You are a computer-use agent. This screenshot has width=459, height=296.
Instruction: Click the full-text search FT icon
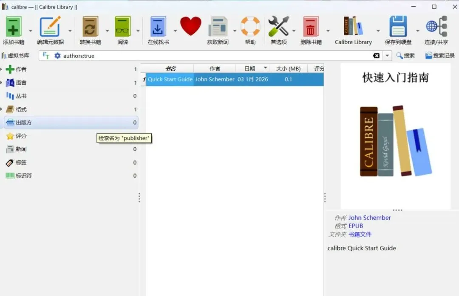tap(46, 56)
